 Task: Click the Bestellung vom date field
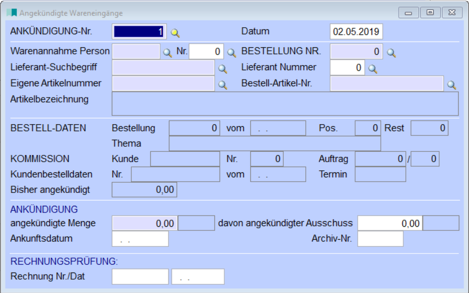click(x=278, y=128)
